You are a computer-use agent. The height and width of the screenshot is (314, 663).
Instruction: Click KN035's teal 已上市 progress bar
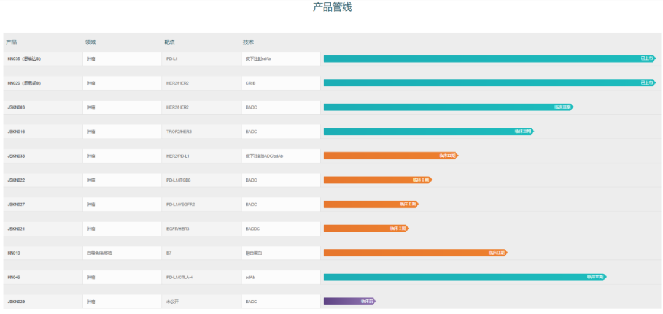490,59
